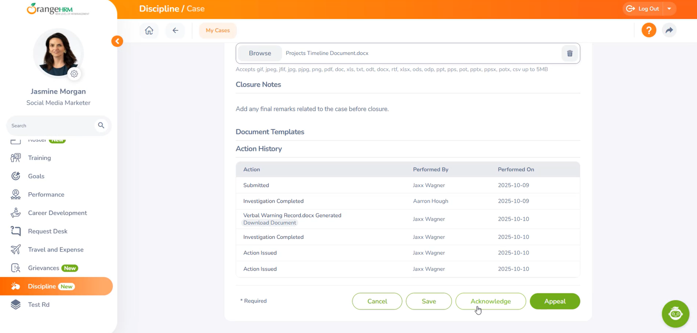Click the Browse file button
The width and height of the screenshot is (697, 333).
coord(260,53)
